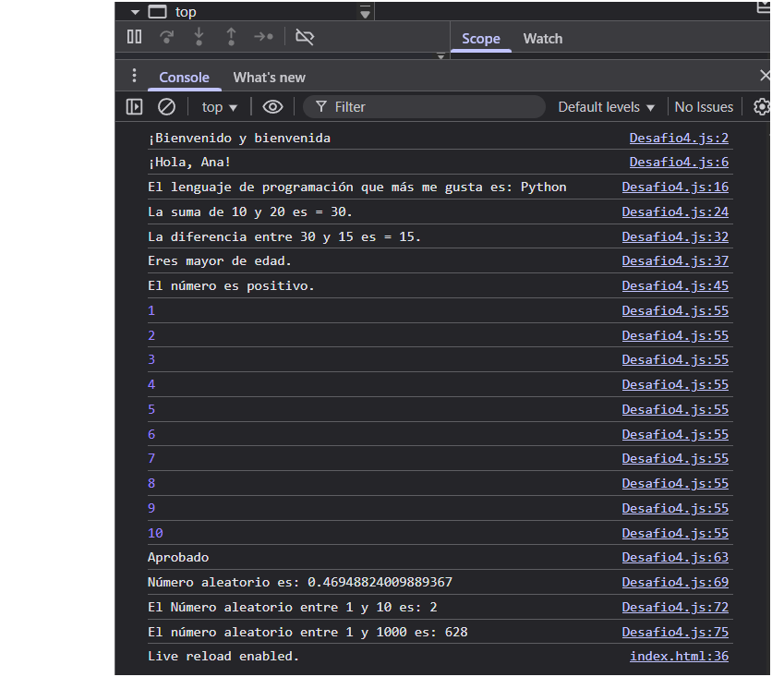Viewport: 772px width, 677px height.
Task: Expand the top frame tree arrow
Action: [135, 12]
